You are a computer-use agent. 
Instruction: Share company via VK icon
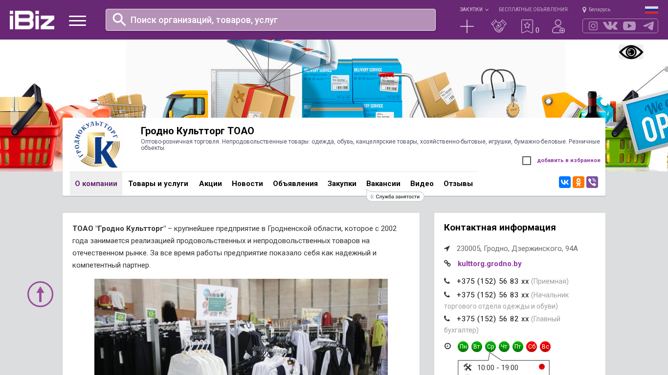[x=565, y=182]
